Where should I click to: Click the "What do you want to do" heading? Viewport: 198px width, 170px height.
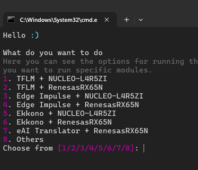click(53, 53)
